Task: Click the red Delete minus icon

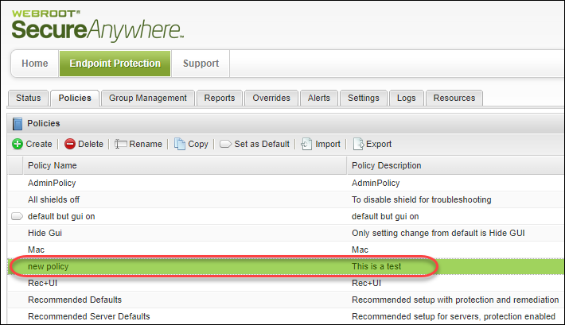Action: coord(70,144)
